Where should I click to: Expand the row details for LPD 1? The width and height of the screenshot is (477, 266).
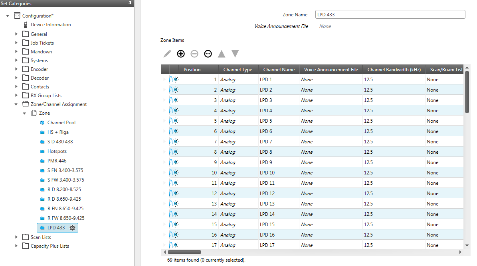[x=164, y=80]
